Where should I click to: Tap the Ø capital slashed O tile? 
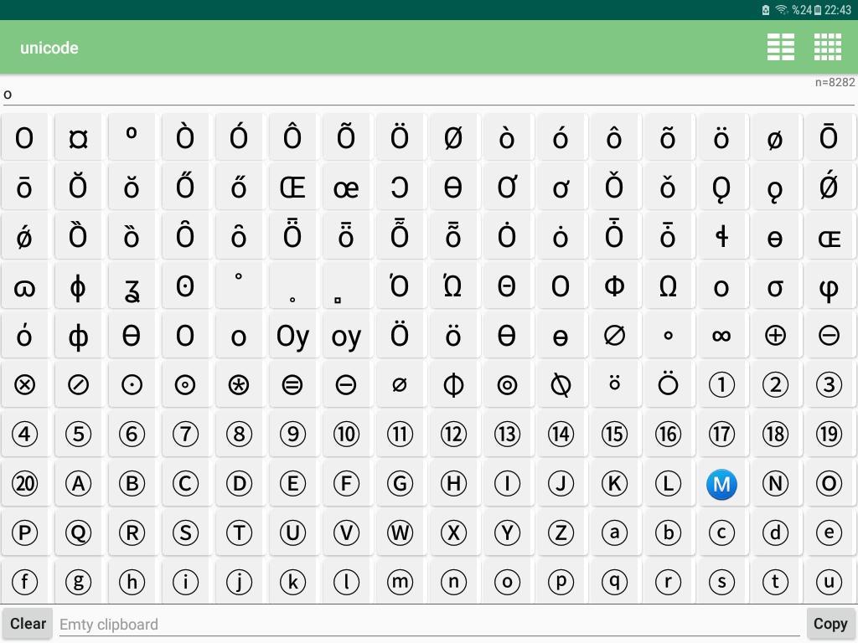pos(453,138)
